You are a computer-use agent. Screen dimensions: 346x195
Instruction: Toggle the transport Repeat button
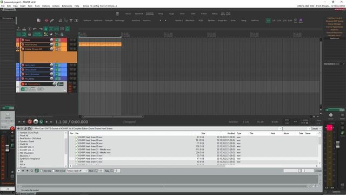click(x=41, y=122)
